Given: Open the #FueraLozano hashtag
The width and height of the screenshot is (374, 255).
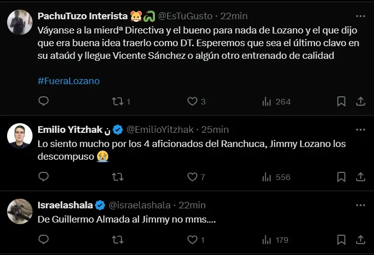Looking at the screenshot, I should (69, 81).
